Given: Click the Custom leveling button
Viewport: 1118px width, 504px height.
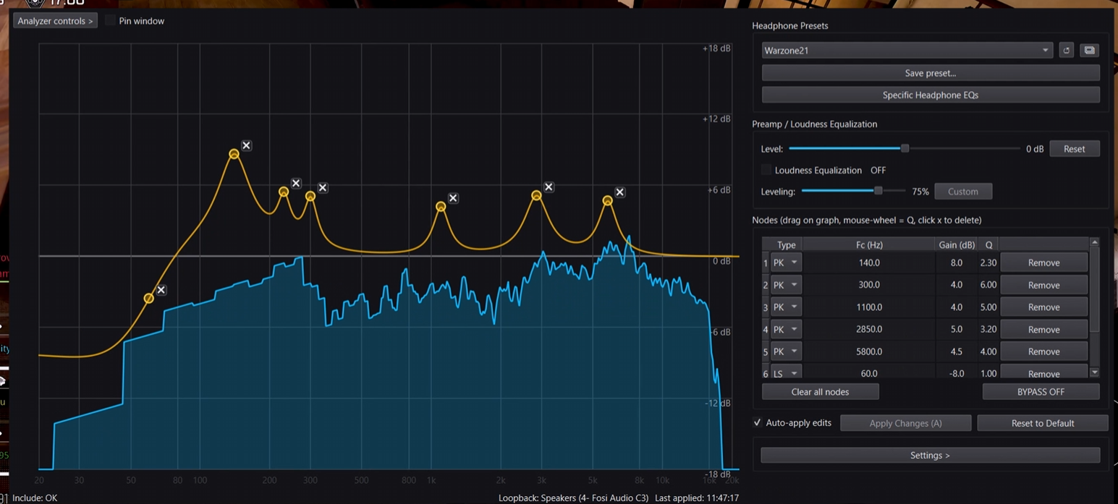Looking at the screenshot, I should (963, 192).
